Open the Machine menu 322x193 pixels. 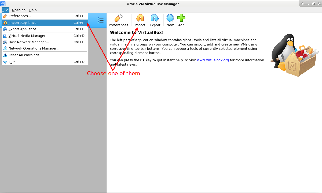point(19,10)
